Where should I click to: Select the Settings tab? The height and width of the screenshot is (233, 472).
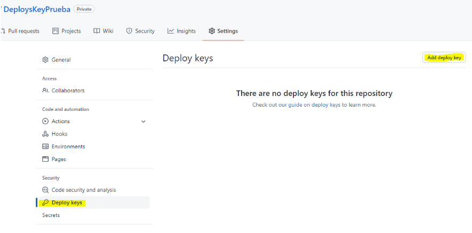[x=223, y=31]
